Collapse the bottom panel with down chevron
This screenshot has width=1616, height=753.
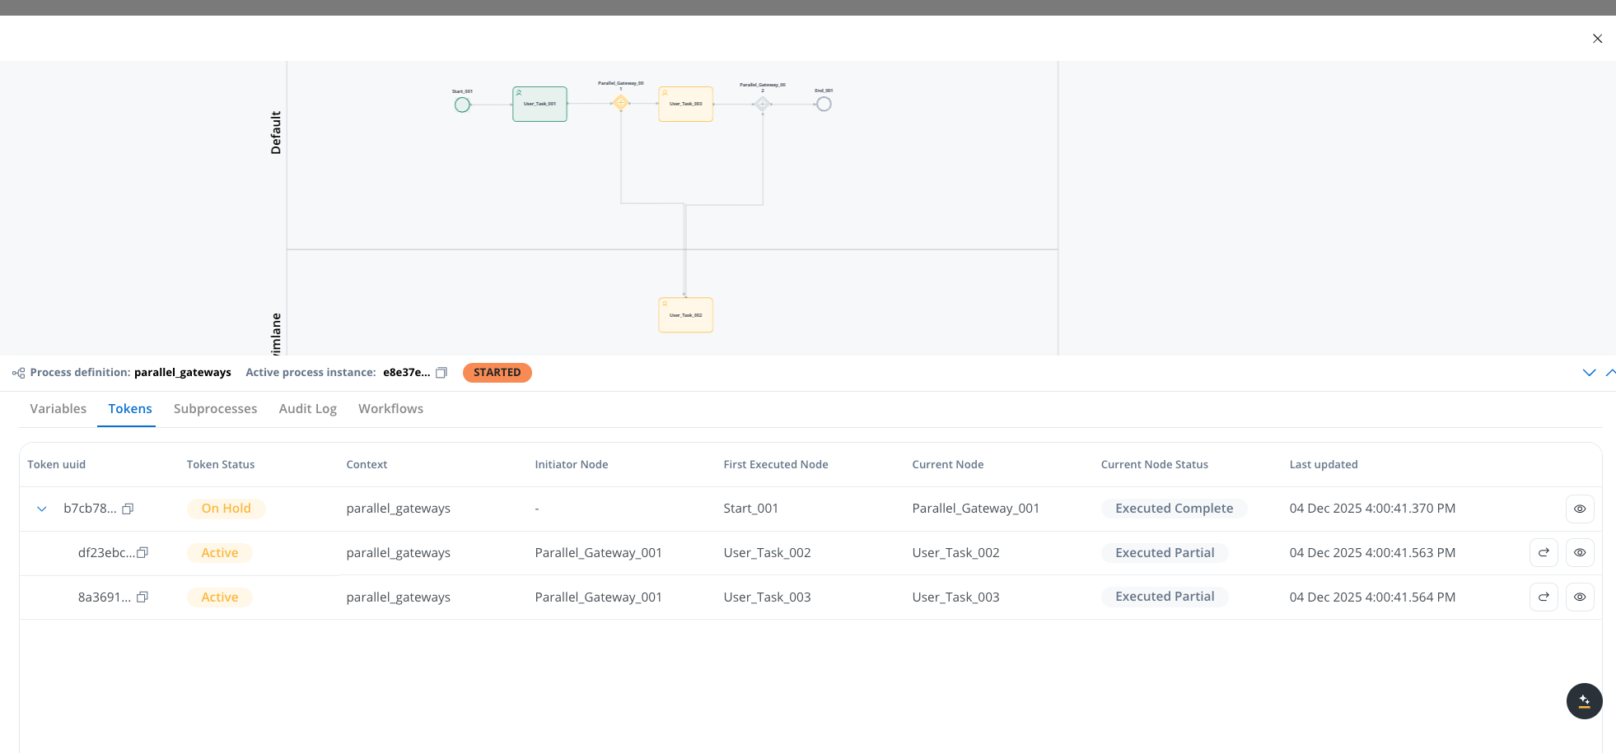point(1589,373)
